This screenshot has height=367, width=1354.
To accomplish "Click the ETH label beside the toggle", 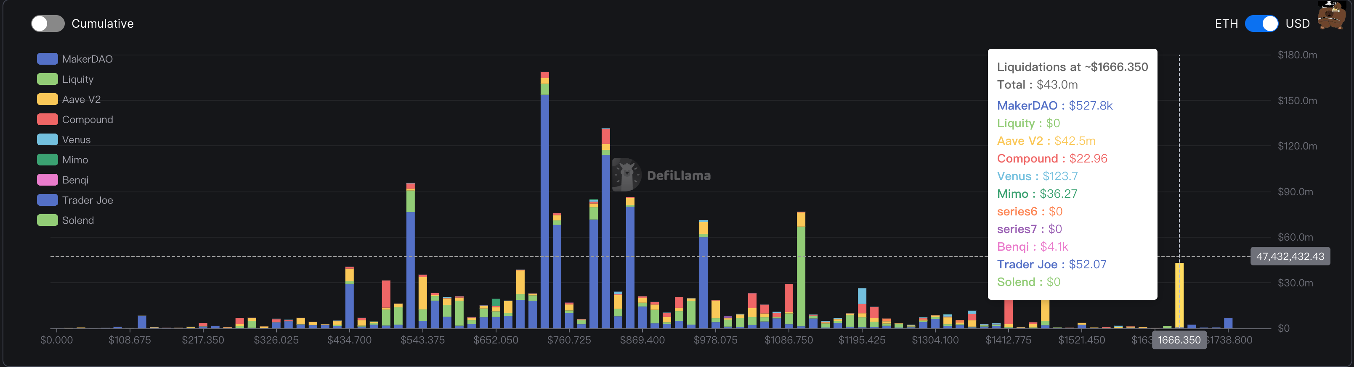I will pyautogui.click(x=1226, y=24).
